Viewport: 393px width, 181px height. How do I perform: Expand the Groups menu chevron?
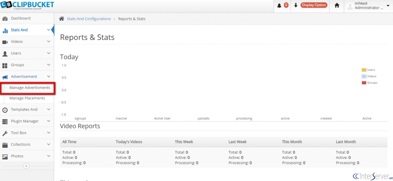point(49,65)
